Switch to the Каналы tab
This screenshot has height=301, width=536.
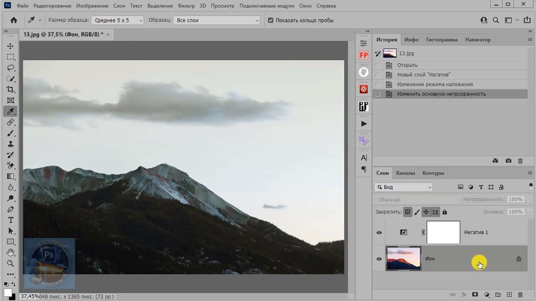pyautogui.click(x=405, y=173)
